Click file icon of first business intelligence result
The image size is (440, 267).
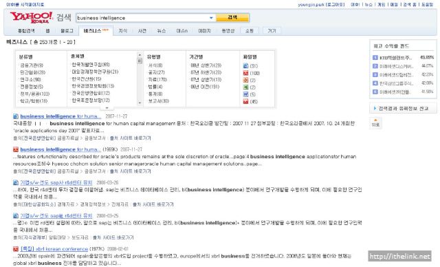16,116
